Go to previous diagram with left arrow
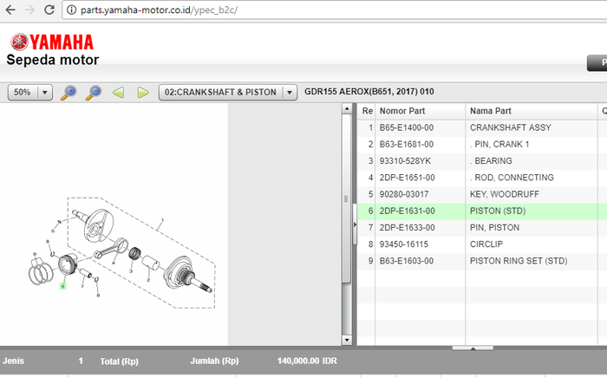Image resolution: width=607 pixels, height=377 pixels. 119,92
